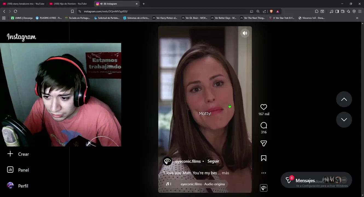Open the three-dot more options menu on reel
Viewport: 364px width, 197px height.
tap(263, 173)
